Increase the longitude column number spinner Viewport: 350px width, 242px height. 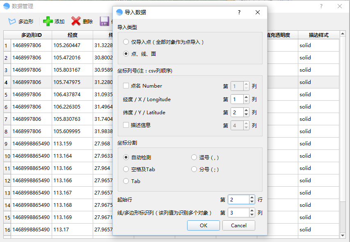246,97
